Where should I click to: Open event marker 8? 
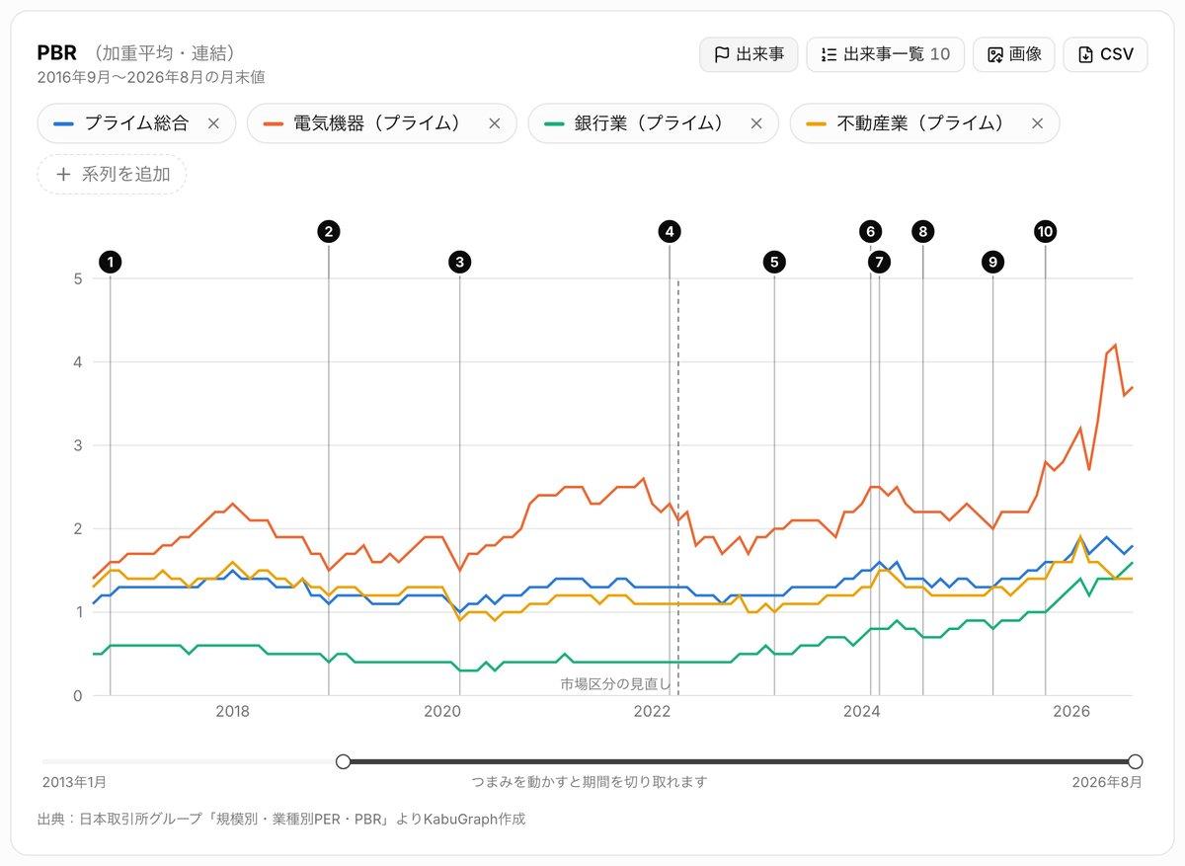923,232
